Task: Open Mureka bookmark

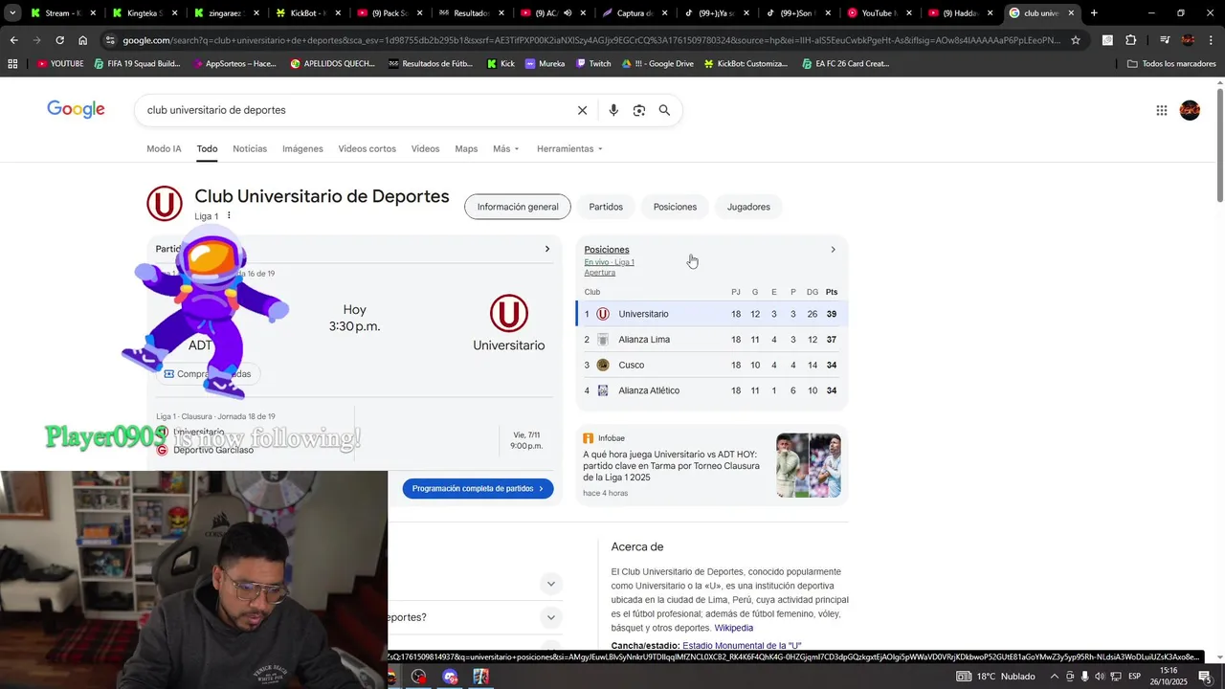Action: click(546, 63)
